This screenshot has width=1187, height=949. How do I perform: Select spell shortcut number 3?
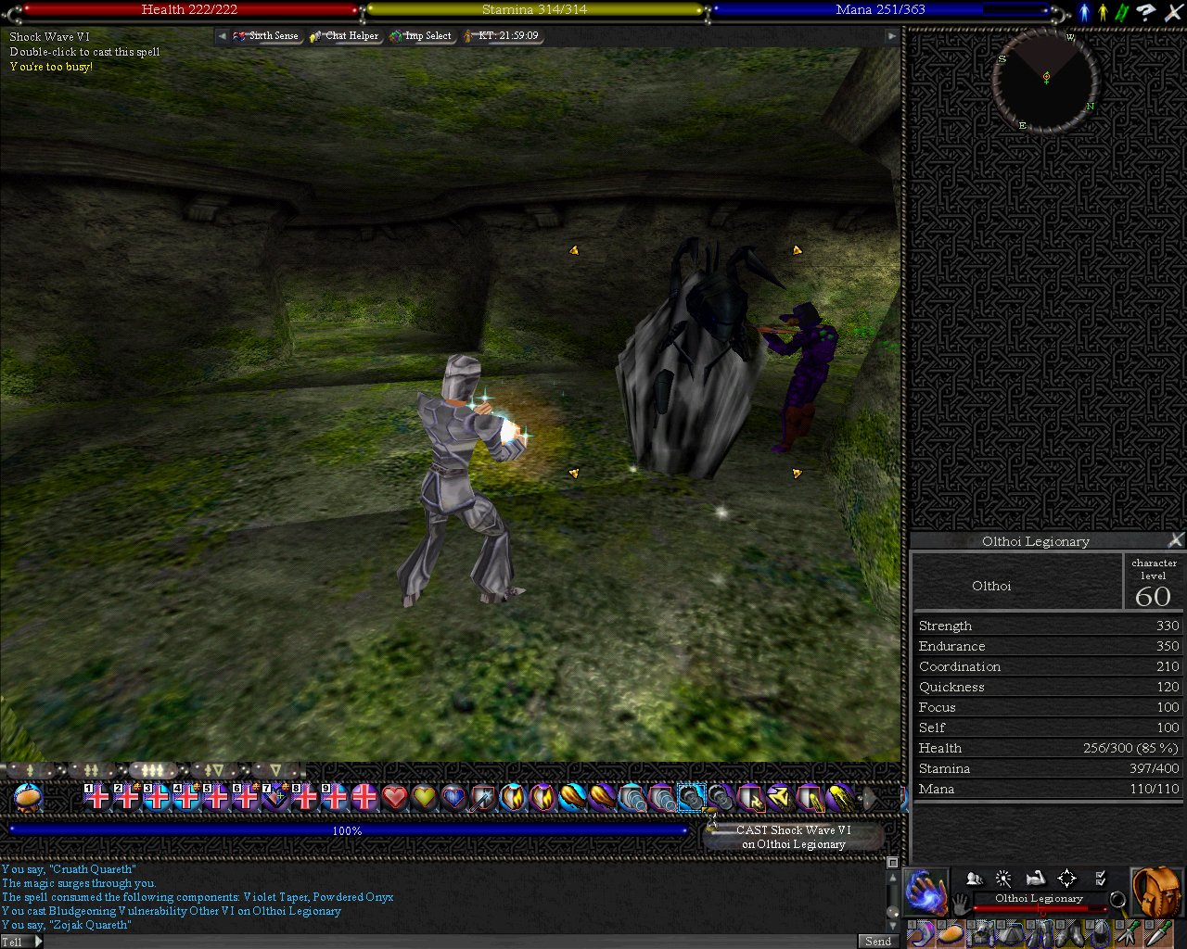coord(157,796)
